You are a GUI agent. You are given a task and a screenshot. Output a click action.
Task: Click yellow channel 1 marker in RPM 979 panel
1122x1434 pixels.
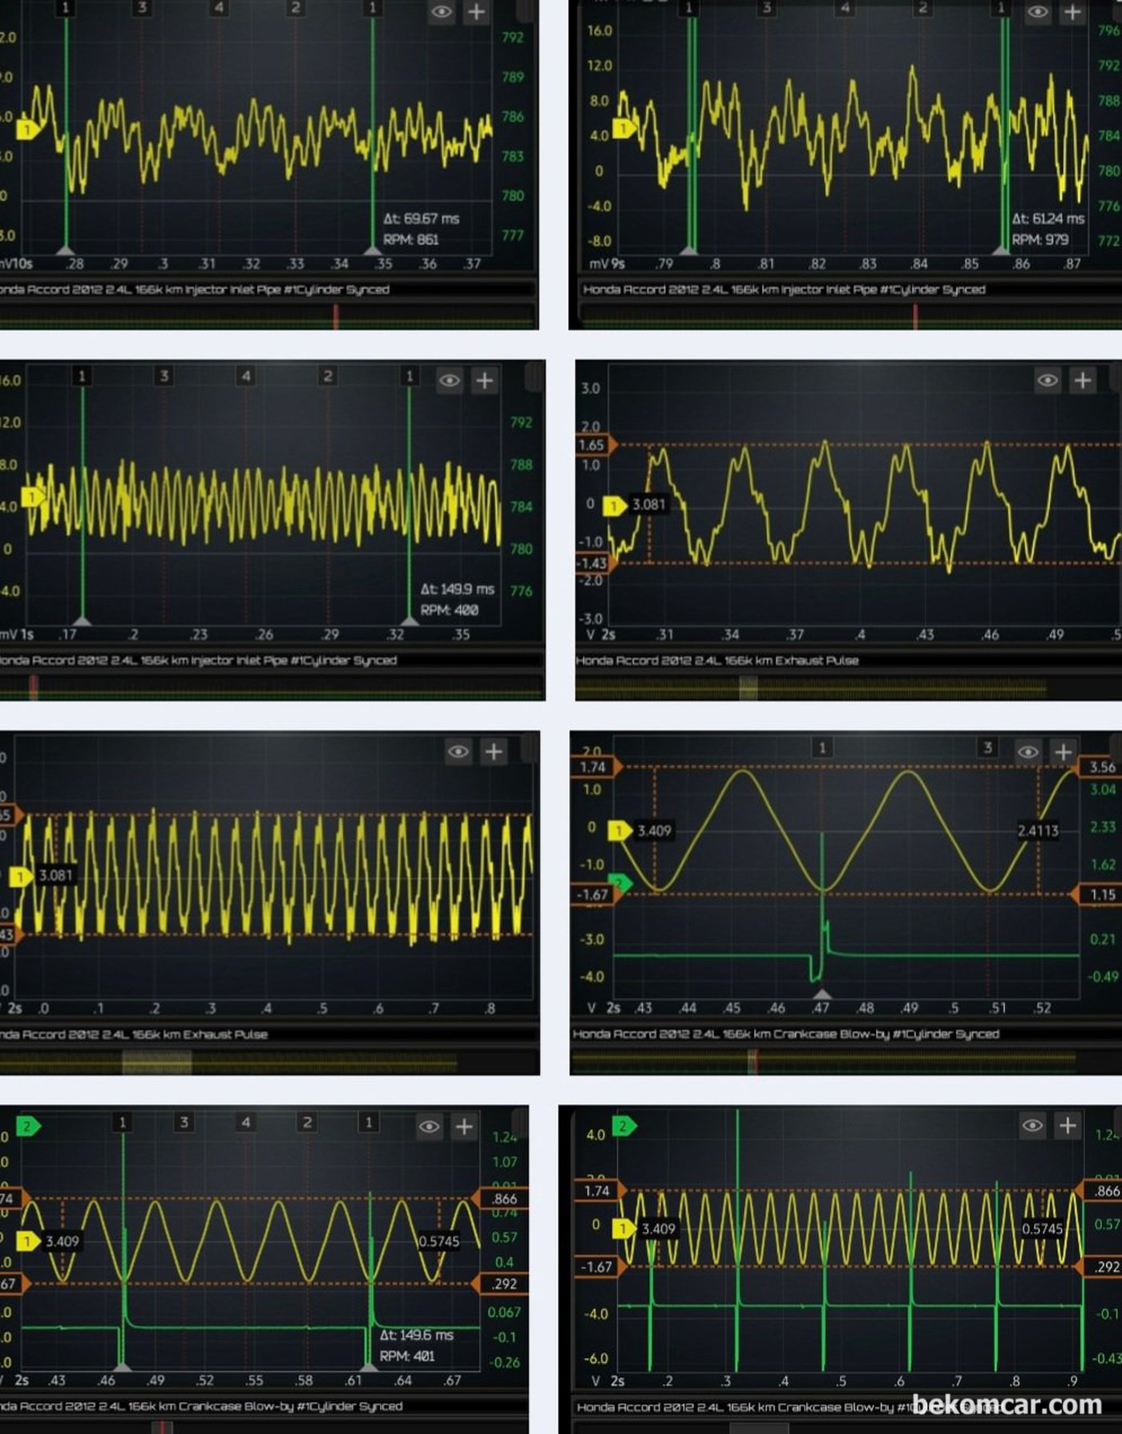pos(624,128)
